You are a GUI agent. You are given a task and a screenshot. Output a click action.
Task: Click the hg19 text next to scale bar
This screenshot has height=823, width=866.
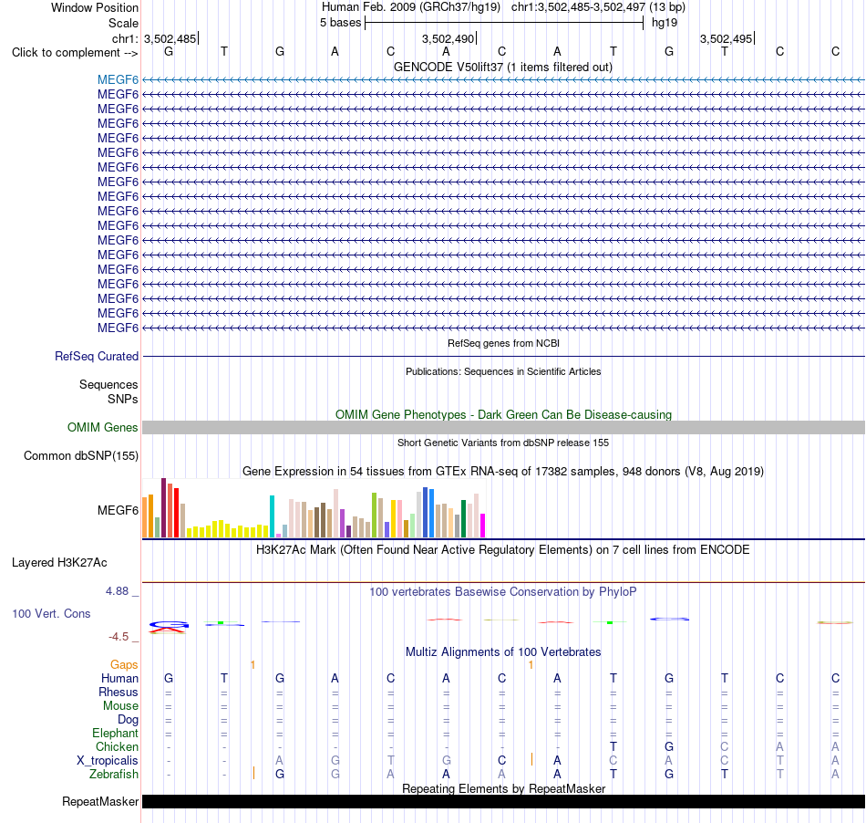pyautogui.click(x=665, y=23)
